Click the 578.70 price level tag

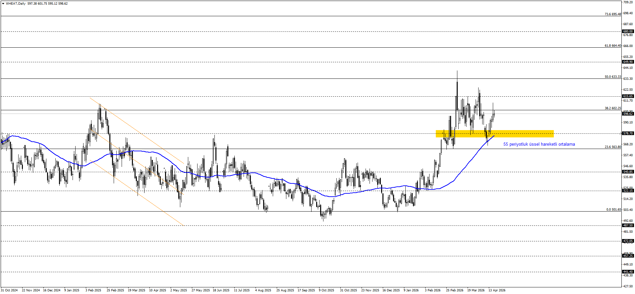(x=628, y=133)
